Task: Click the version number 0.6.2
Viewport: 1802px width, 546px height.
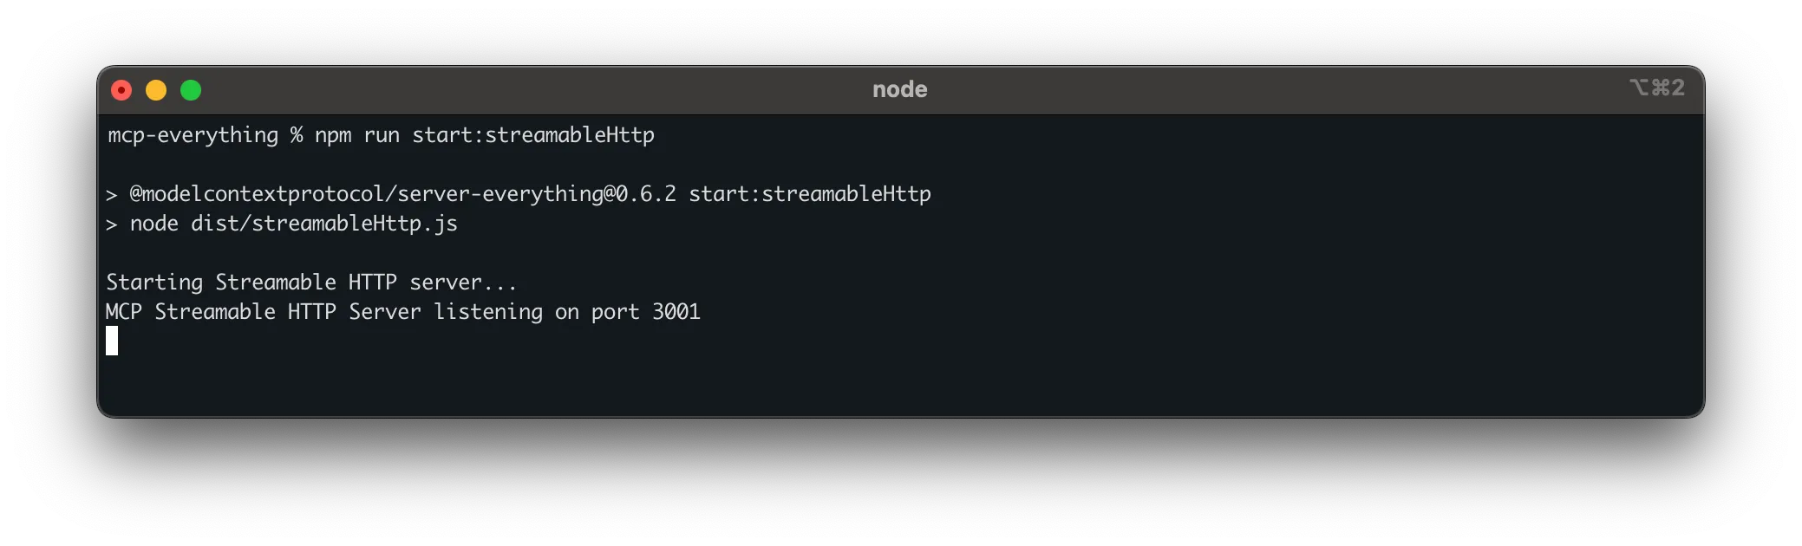Action: click(x=648, y=194)
